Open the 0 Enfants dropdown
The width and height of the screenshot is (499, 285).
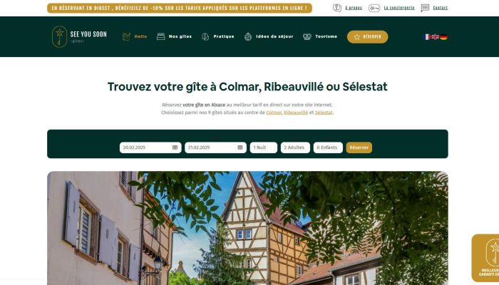[328, 147]
